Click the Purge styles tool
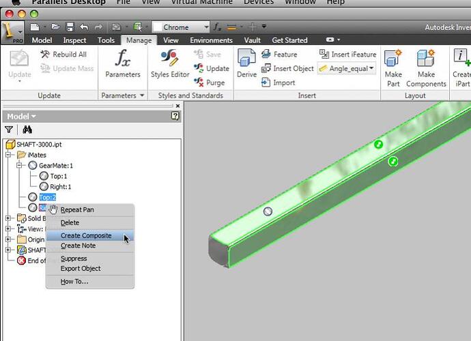The height and width of the screenshot is (341, 471). pos(210,83)
